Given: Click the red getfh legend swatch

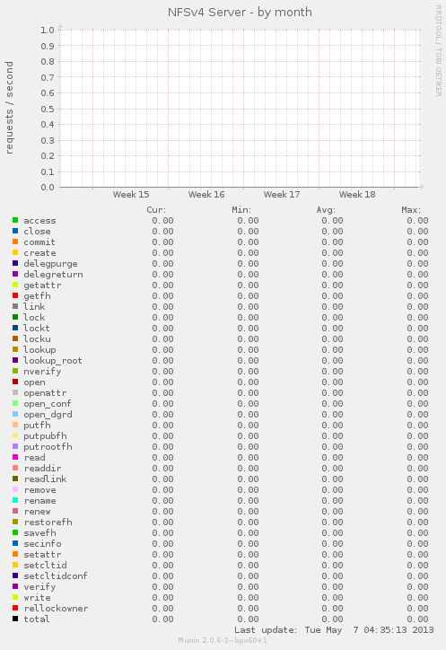Looking at the screenshot, I should click(15, 295).
